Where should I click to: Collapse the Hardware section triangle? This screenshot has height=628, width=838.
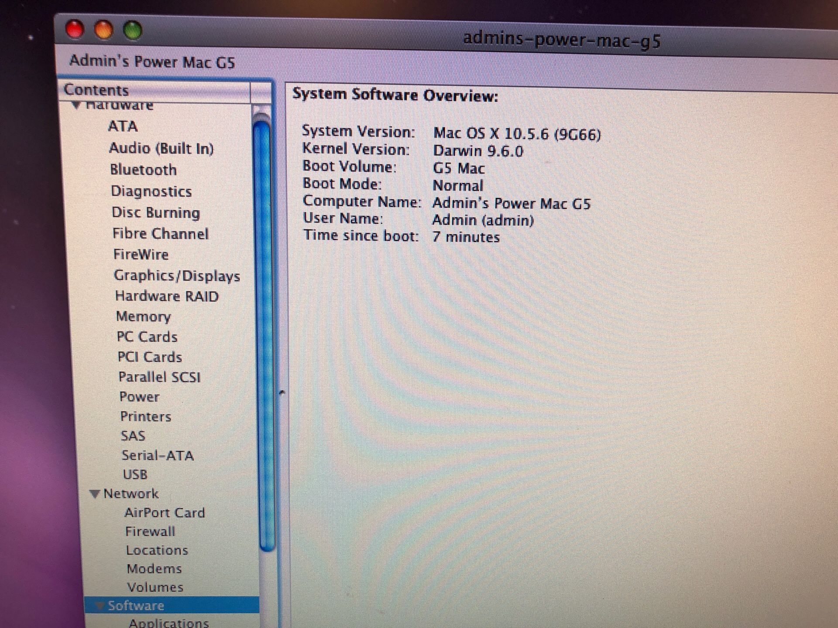76,106
